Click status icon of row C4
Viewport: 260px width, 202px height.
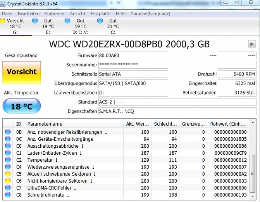8,167
